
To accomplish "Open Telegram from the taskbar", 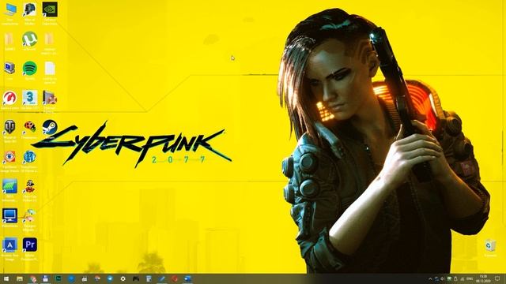I will (x=110, y=278).
